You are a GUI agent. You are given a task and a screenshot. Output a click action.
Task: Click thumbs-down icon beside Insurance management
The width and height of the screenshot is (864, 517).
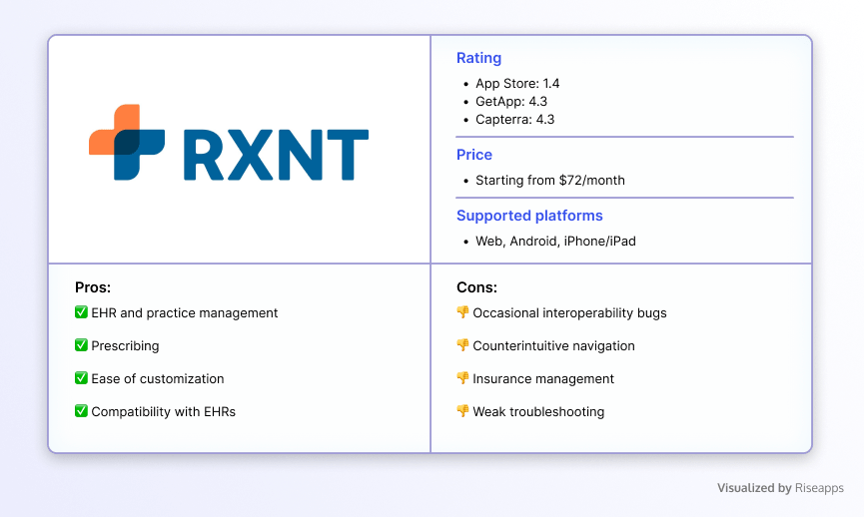coord(462,378)
